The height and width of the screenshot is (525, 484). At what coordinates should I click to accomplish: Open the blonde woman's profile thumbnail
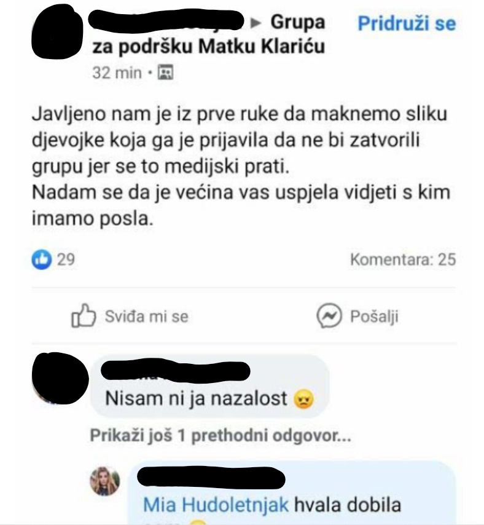point(104,481)
